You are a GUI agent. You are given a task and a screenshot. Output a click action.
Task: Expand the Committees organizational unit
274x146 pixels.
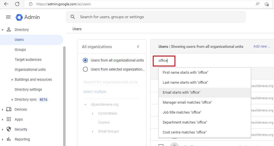coord(93,114)
